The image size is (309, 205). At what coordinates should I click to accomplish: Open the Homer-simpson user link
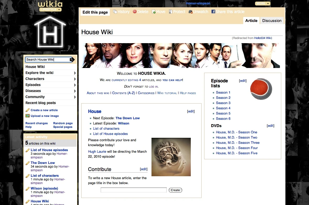pyautogui.click(x=198, y=3)
